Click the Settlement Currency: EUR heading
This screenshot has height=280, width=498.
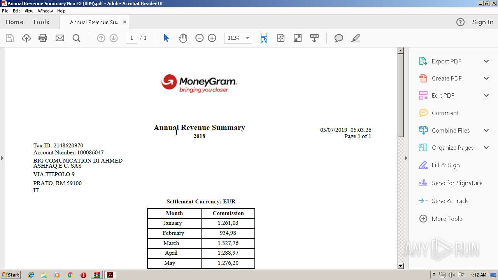coord(201,201)
